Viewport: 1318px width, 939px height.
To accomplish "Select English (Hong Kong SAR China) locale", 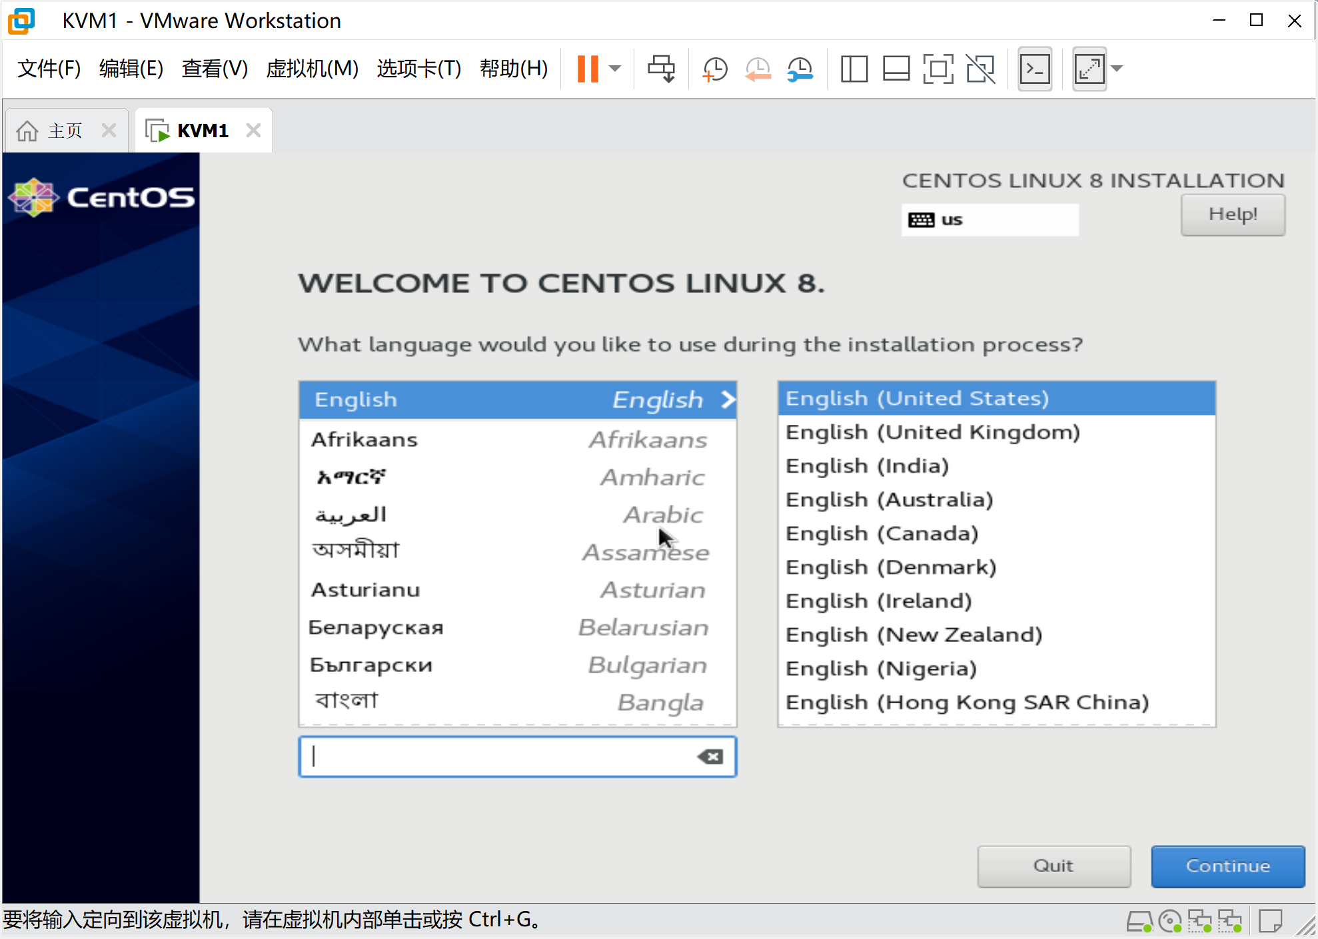I will pyautogui.click(x=996, y=703).
